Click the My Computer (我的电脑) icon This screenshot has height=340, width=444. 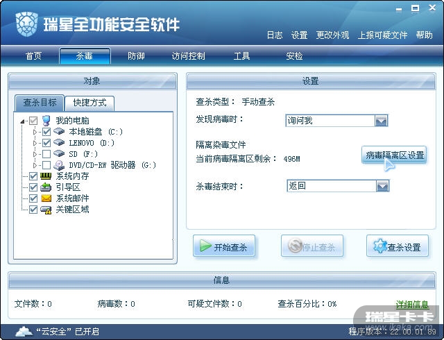pos(46,121)
